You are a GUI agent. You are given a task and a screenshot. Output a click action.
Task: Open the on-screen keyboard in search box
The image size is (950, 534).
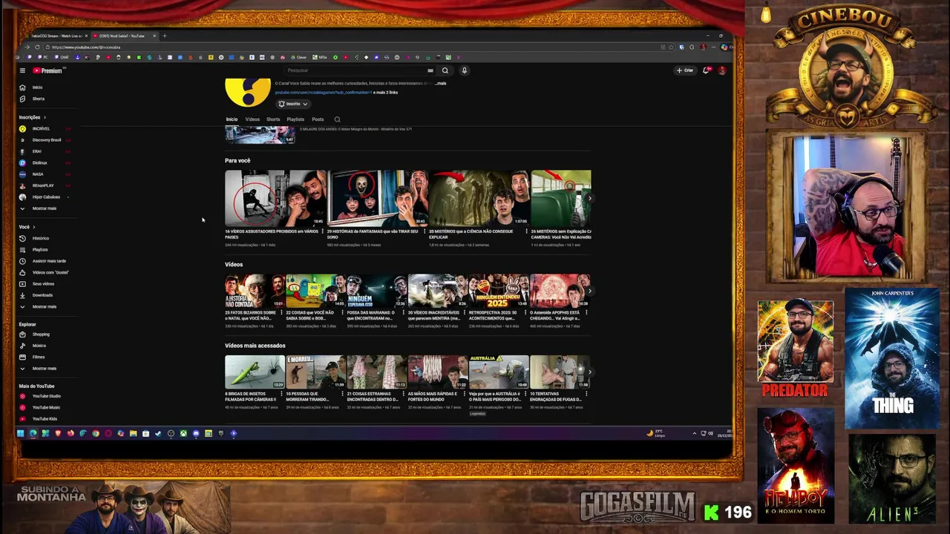[430, 70]
